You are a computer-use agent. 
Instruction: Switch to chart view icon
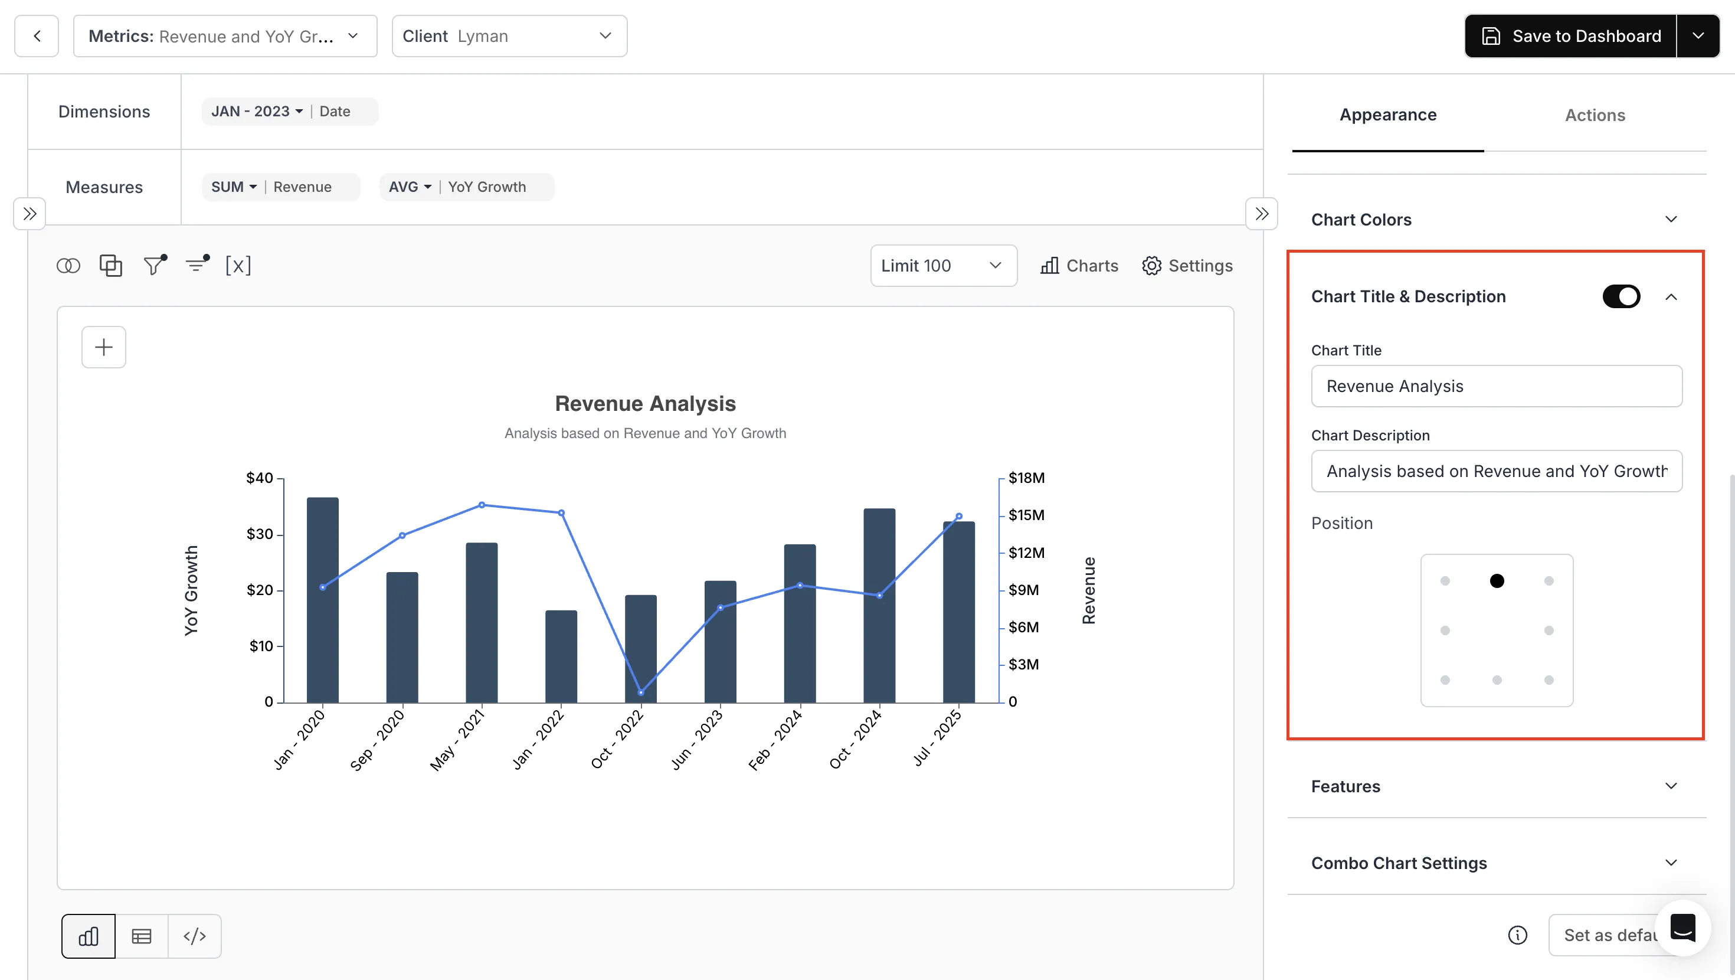coord(89,936)
